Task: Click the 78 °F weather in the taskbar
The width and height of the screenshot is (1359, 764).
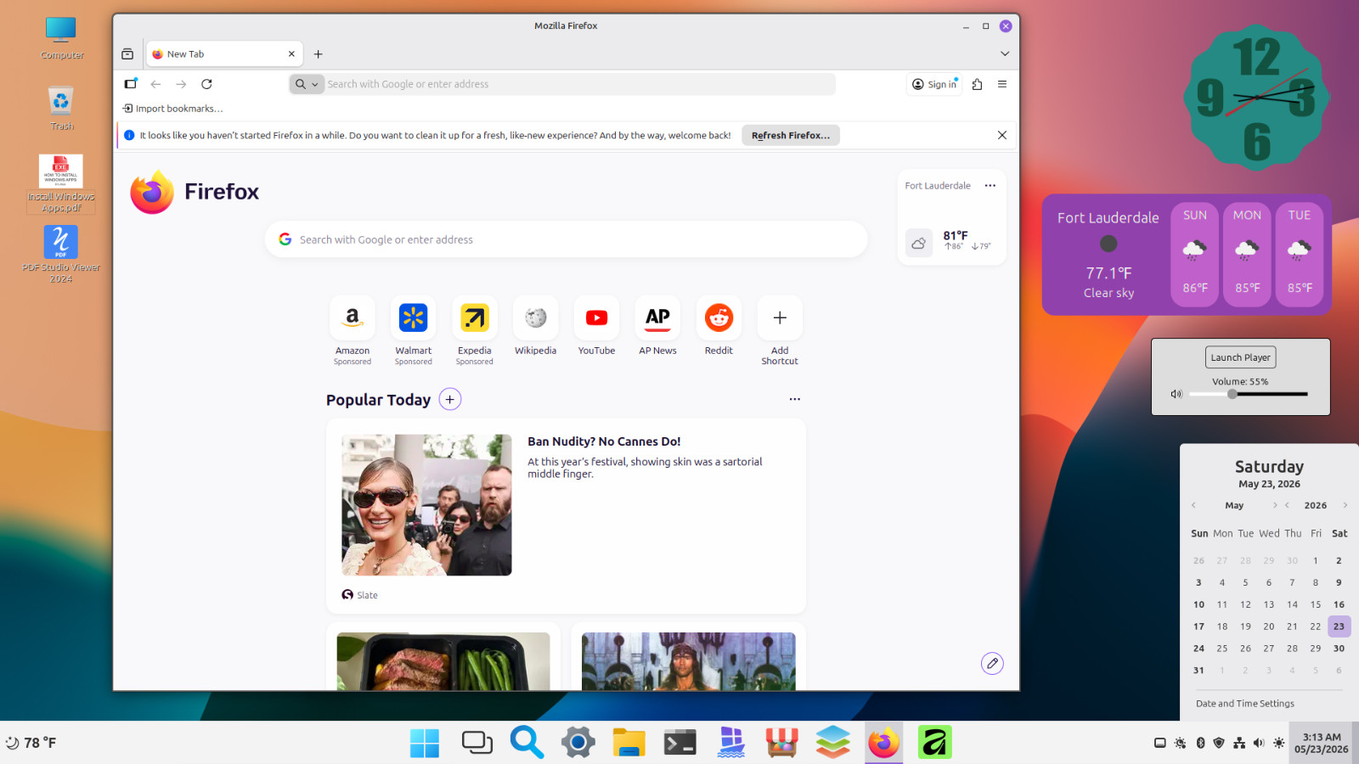Action: click(x=31, y=743)
